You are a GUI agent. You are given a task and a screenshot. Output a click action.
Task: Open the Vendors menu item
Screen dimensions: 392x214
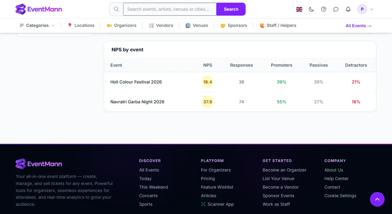(x=161, y=25)
